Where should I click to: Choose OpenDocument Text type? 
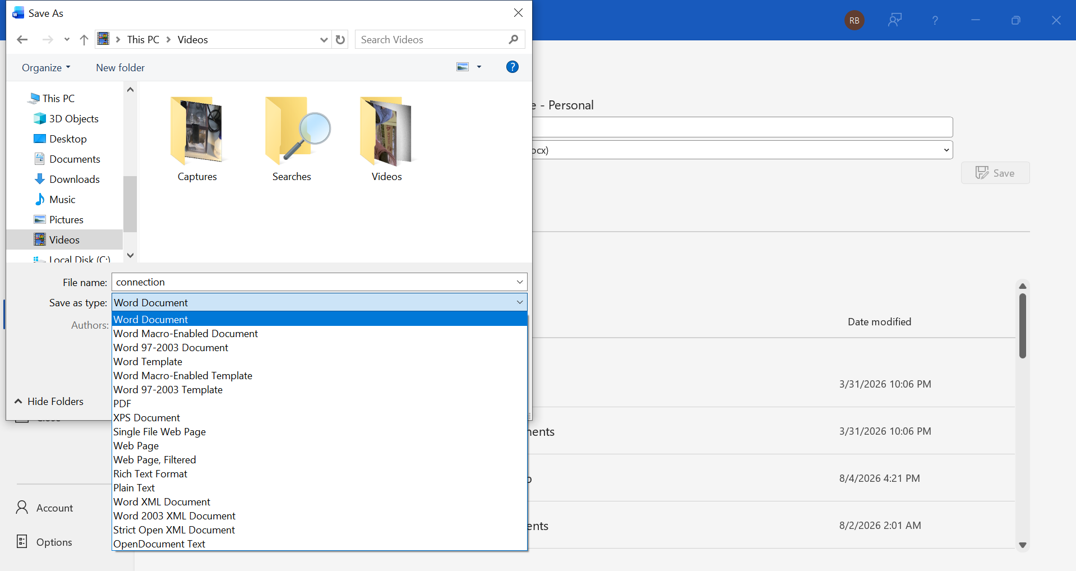(320, 544)
